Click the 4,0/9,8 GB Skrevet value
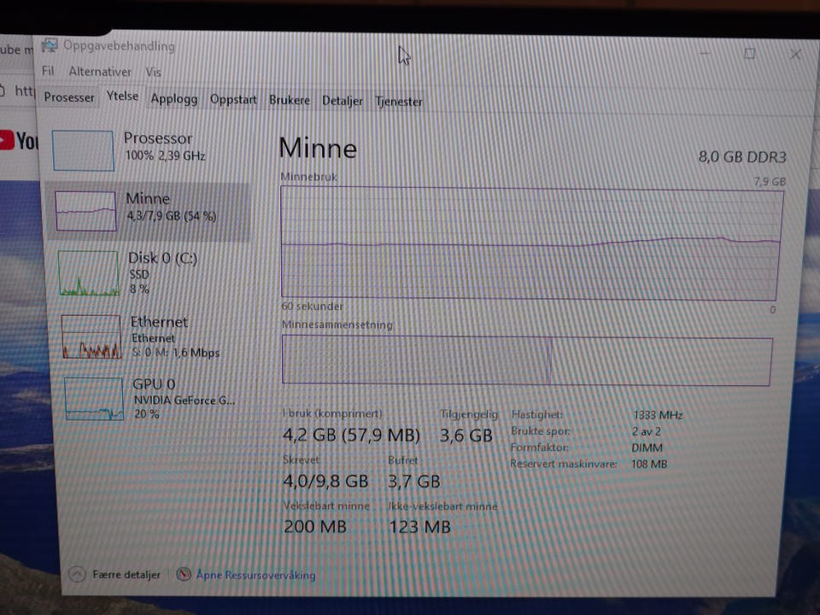Screen dimensions: 820x615 [325, 481]
